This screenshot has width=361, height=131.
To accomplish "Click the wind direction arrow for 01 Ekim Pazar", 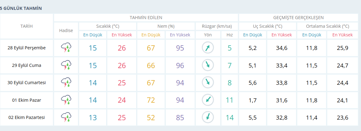I will pos(208,100).
